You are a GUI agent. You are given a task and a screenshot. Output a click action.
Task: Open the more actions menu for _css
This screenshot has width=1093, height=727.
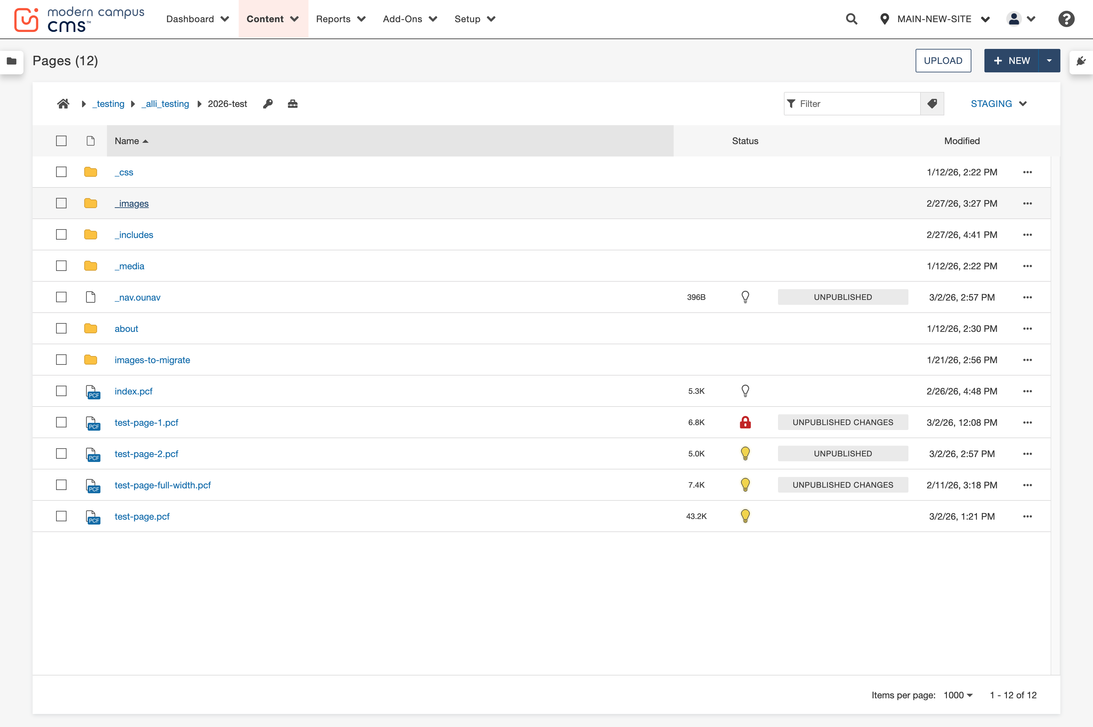(x=1027, y=172)
